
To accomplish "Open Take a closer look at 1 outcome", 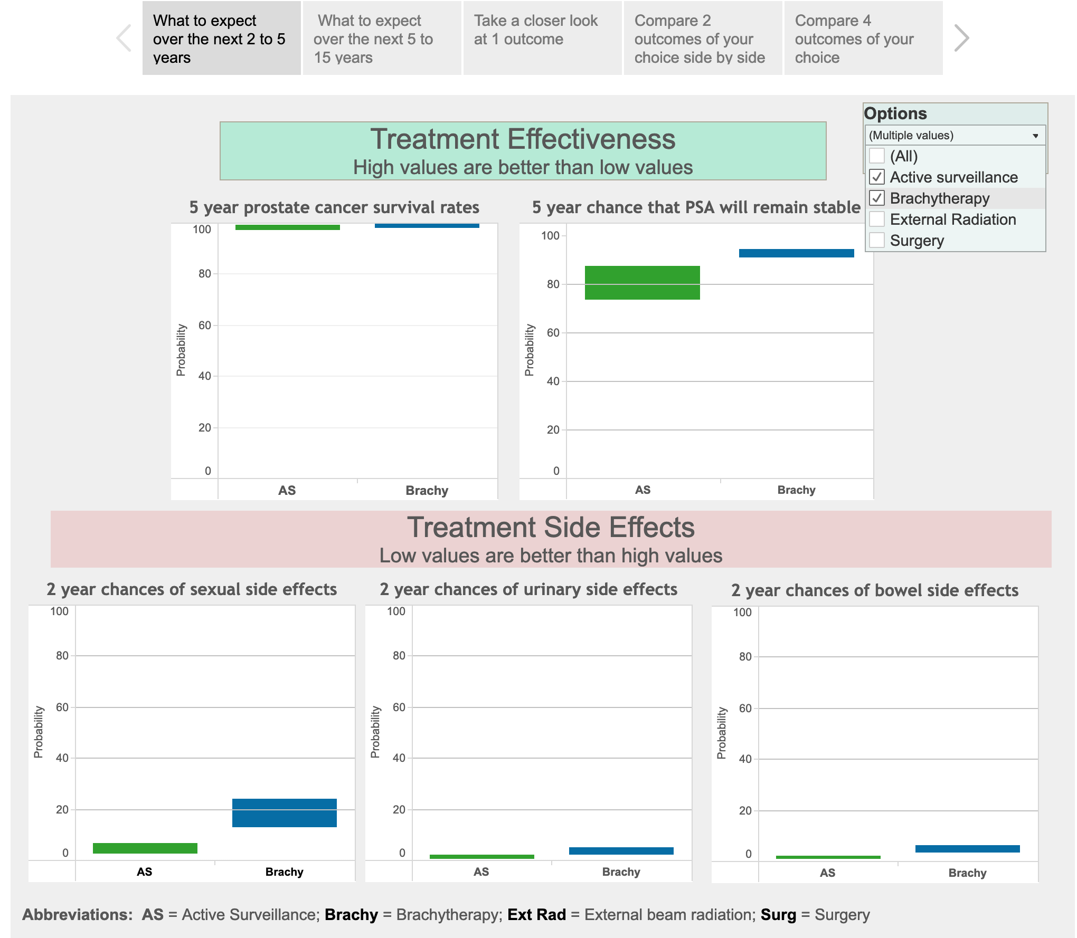I will tap(542, 39).
